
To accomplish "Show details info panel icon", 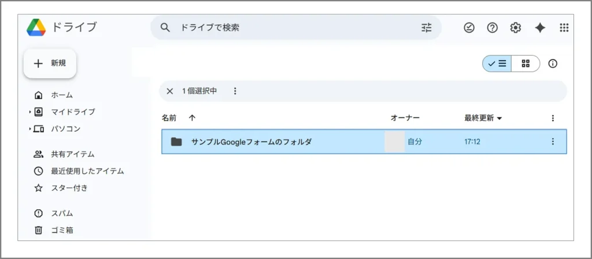I will pyautogui.click(x=553, y=64).
